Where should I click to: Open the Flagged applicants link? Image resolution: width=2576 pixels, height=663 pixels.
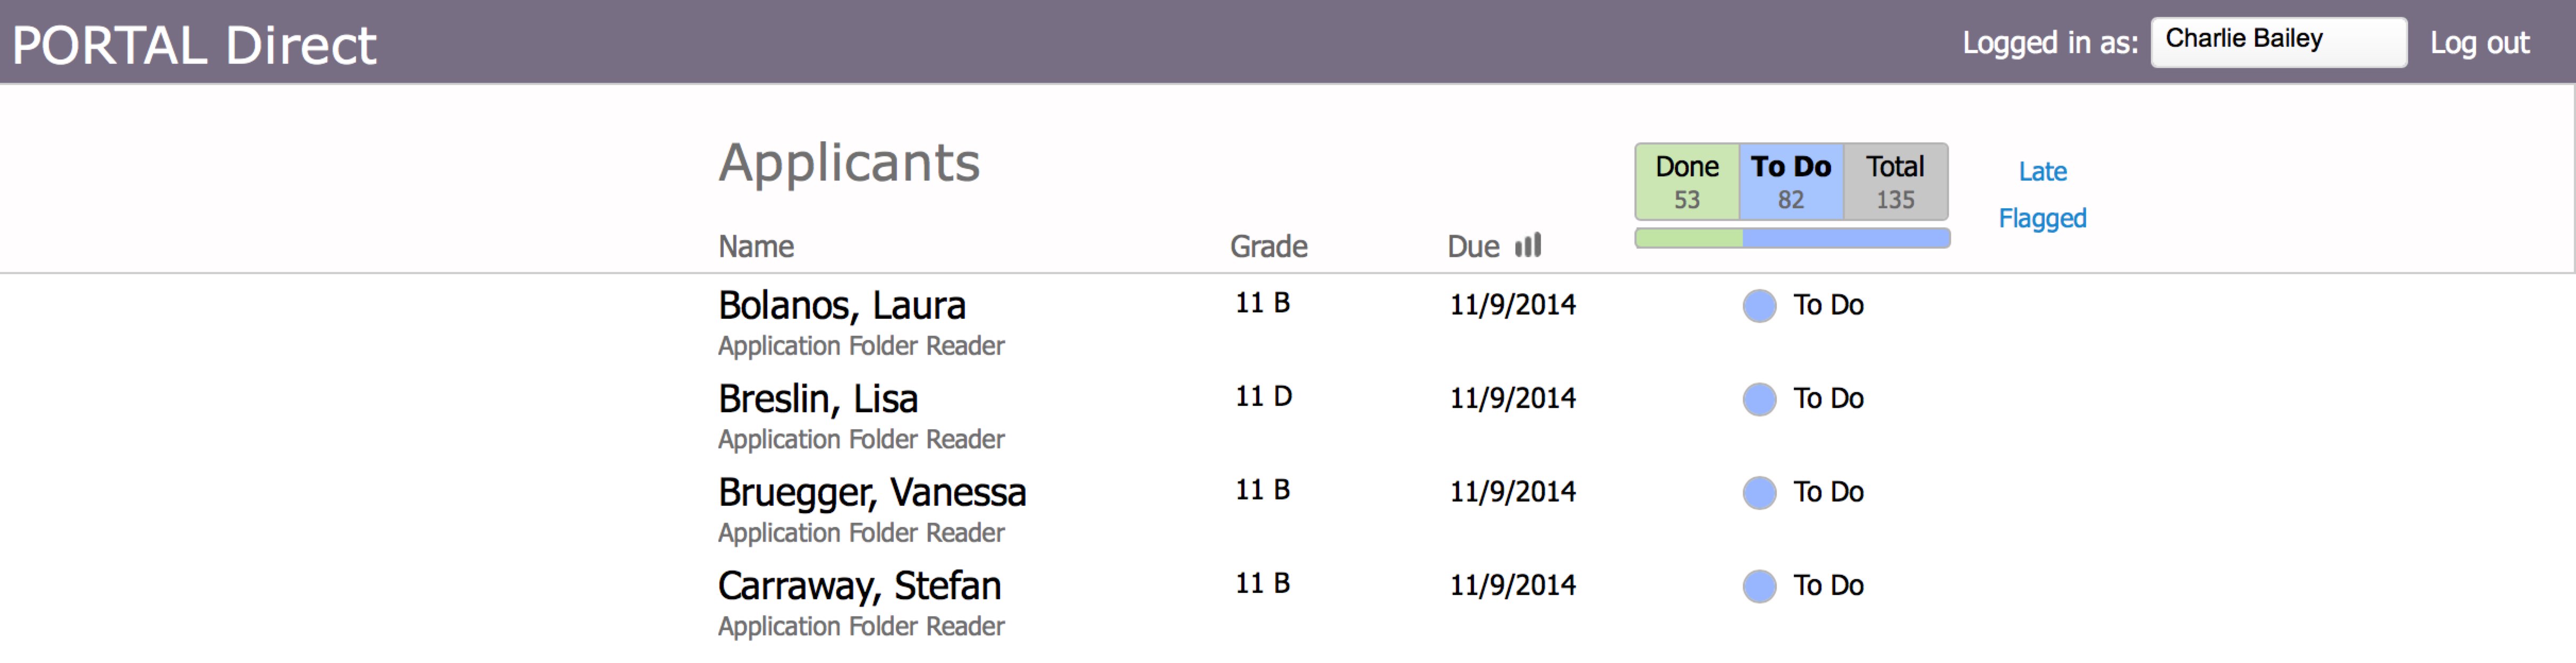tap(2042, 218)
